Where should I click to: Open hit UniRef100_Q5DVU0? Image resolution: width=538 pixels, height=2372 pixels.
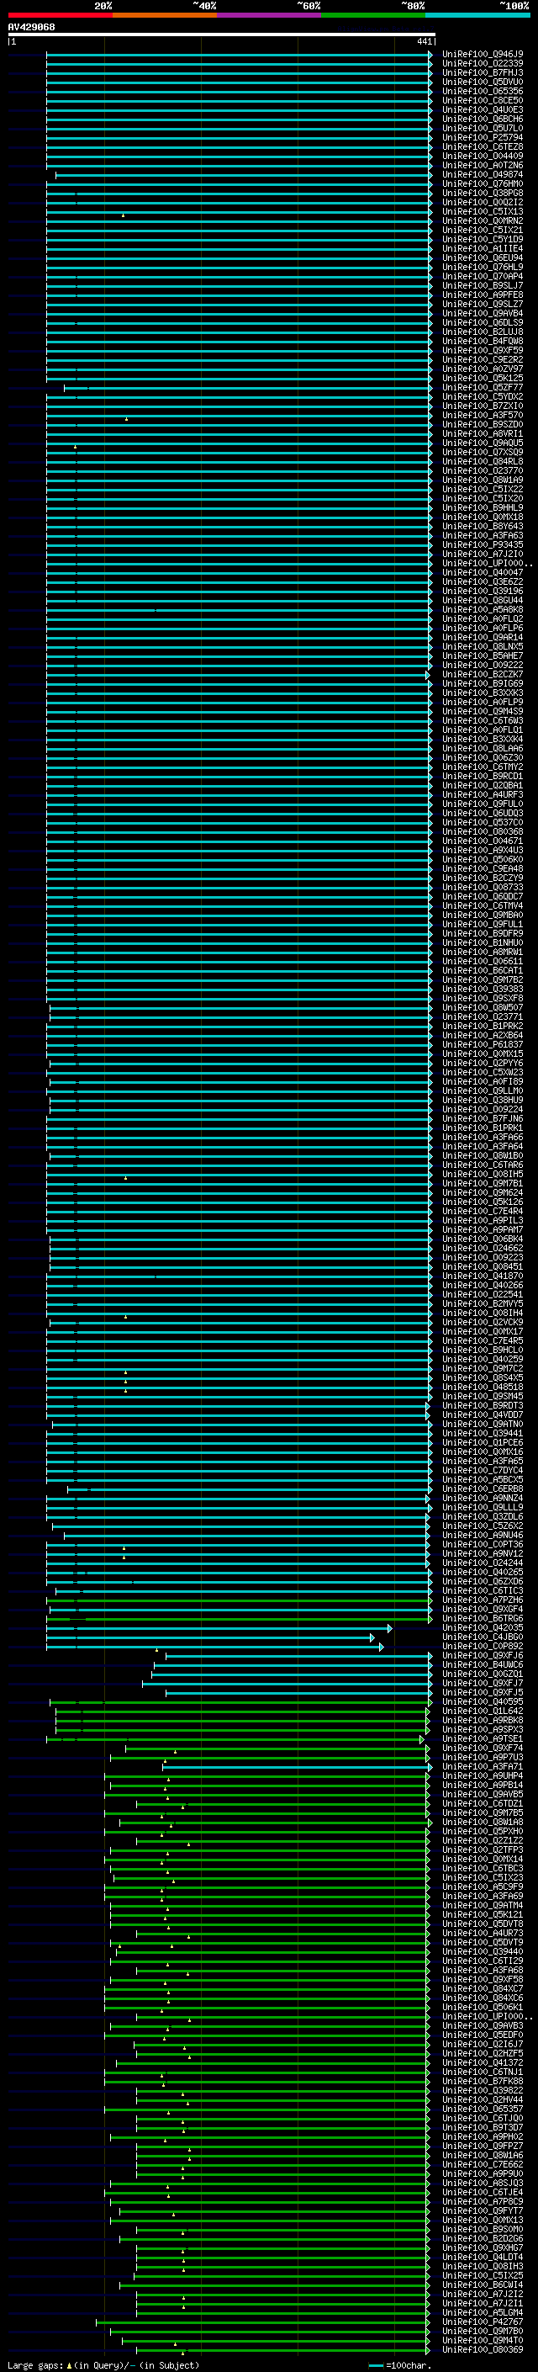(482, 82)
